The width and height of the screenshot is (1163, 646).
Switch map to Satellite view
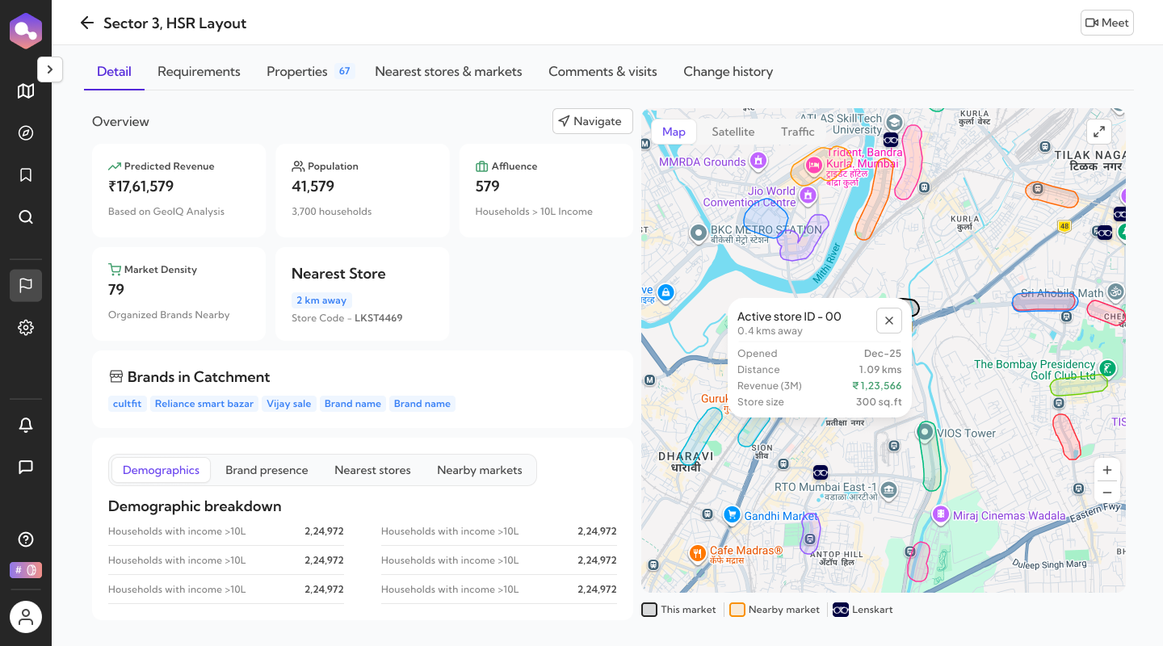point(733,132)
